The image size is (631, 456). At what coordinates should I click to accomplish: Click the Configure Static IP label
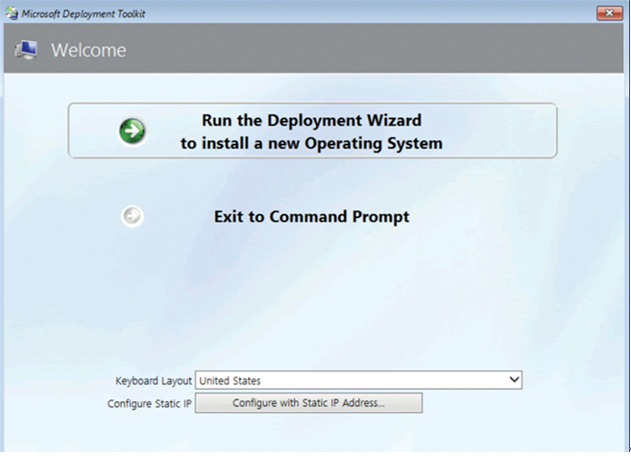click(149, 403)
